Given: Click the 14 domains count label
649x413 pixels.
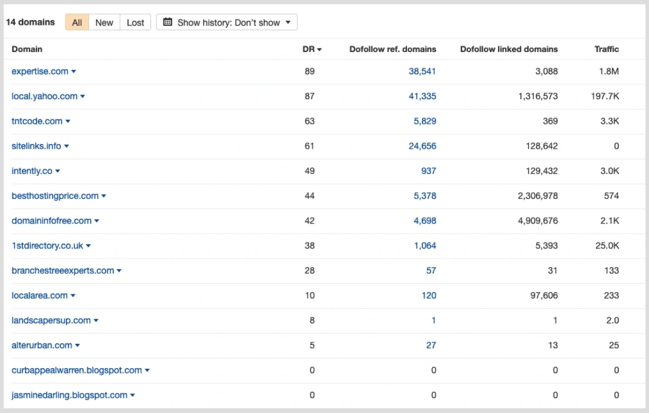Looking at the screenshot, I should 30,22.
